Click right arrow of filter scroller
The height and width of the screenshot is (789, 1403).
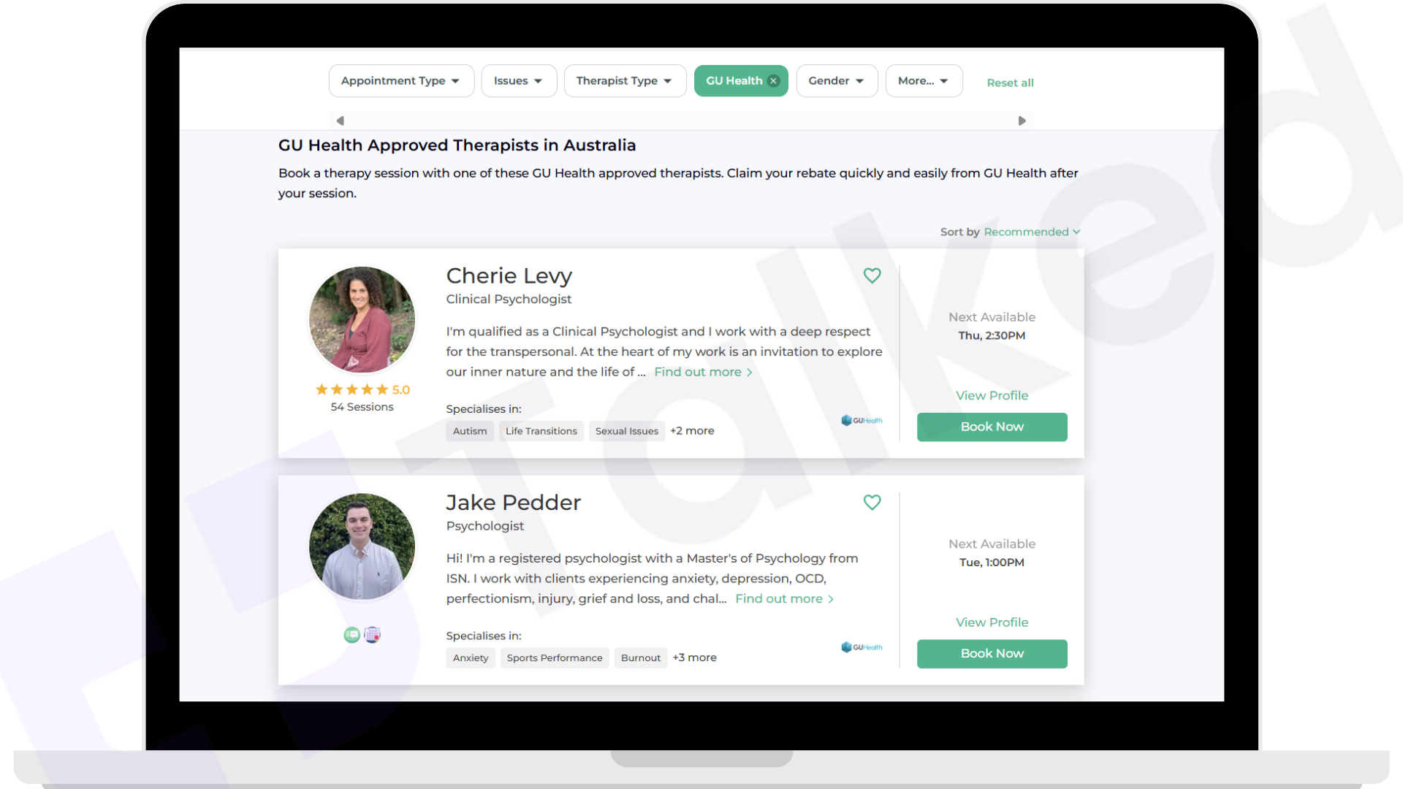pyautogui.click(x=1022, y=121)
